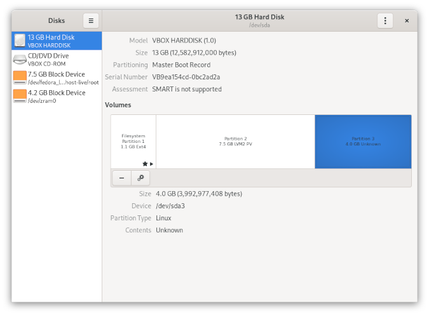The height and width of the screenshot is (315, 429).
Task: Click the orange 7.5 GB Block Device icon
Action: [x=20, y=78]
